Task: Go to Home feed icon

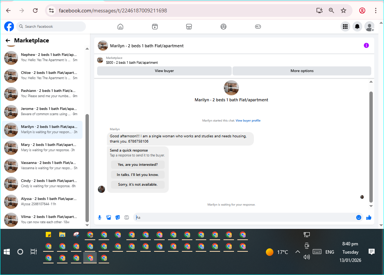Action: click(x=120, y=27)
